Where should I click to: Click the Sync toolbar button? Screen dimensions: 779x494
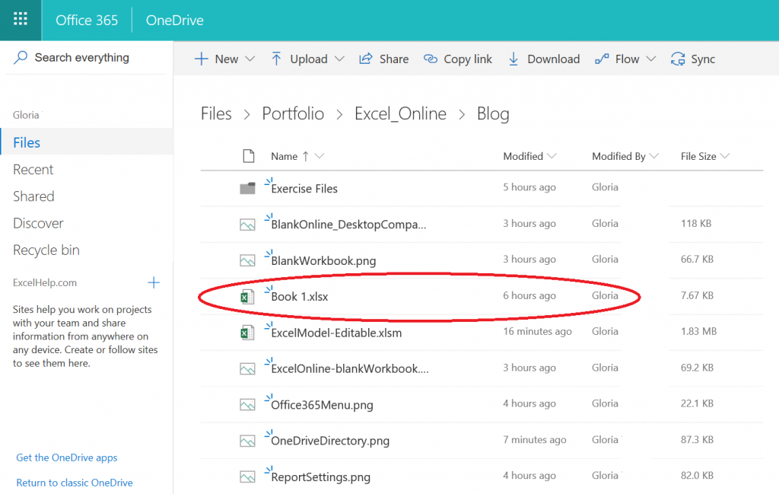tap(693, 59)
